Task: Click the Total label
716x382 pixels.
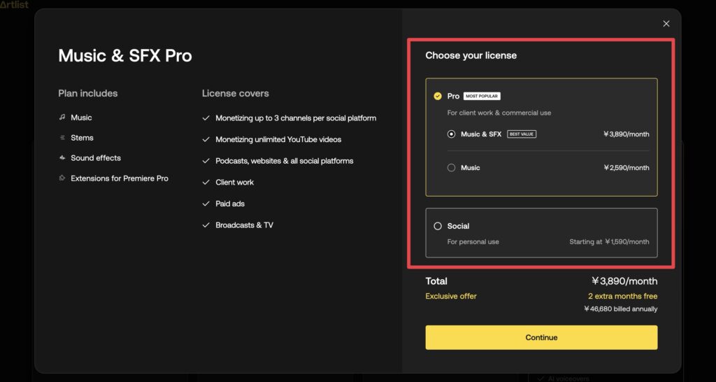Action: tap(436, 281)
